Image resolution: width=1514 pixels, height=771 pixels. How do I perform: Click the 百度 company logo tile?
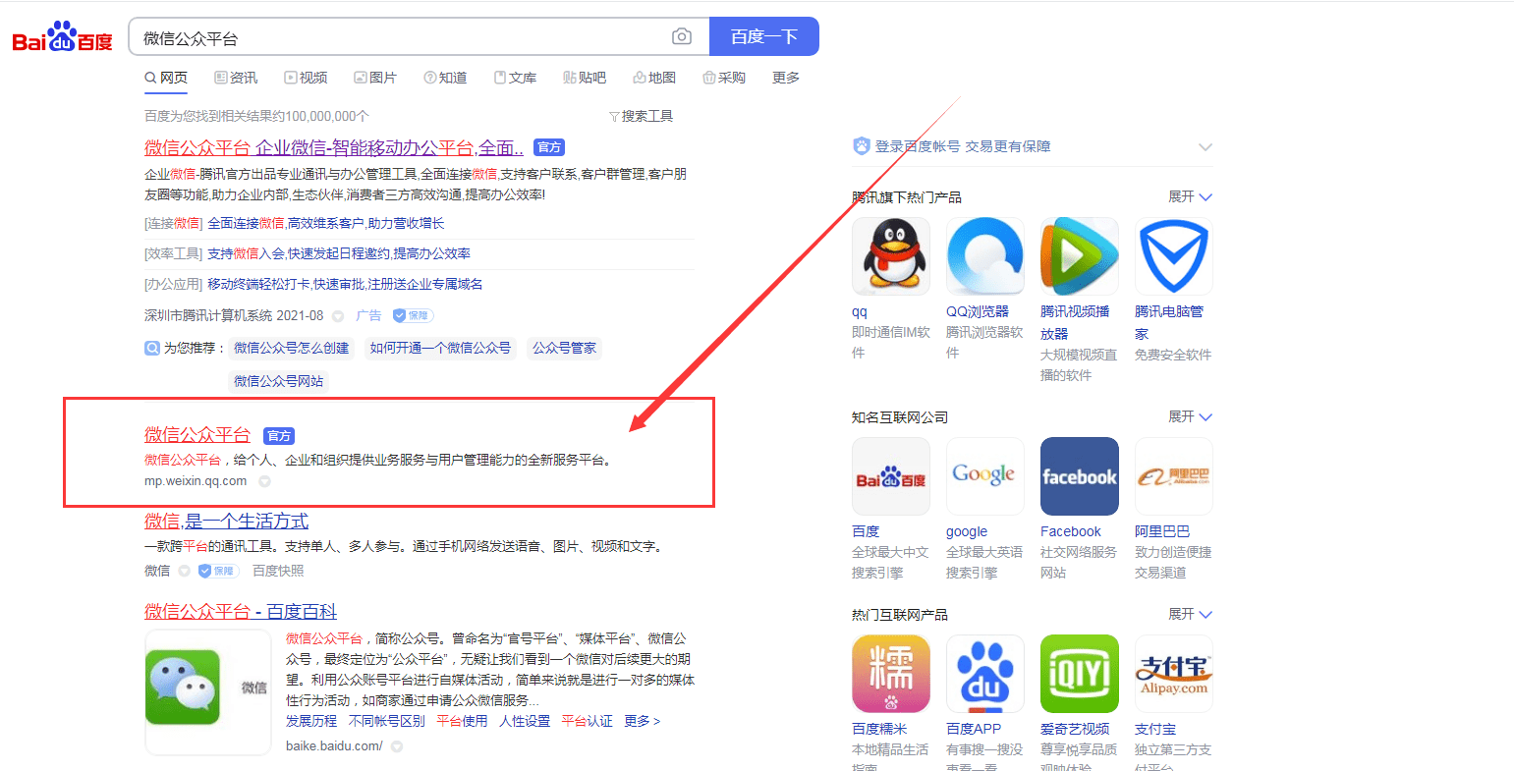[890, 476]
